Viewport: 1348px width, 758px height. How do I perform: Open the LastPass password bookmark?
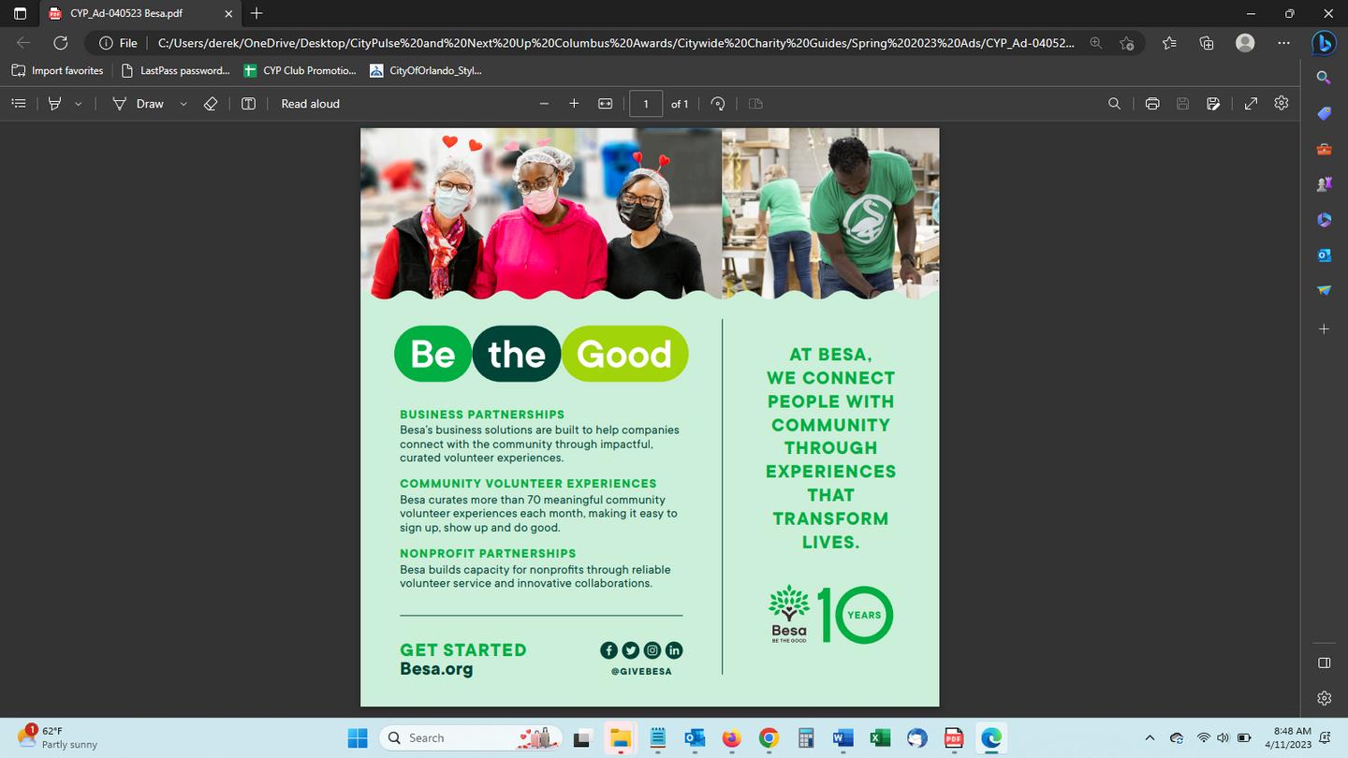(176, 70)
